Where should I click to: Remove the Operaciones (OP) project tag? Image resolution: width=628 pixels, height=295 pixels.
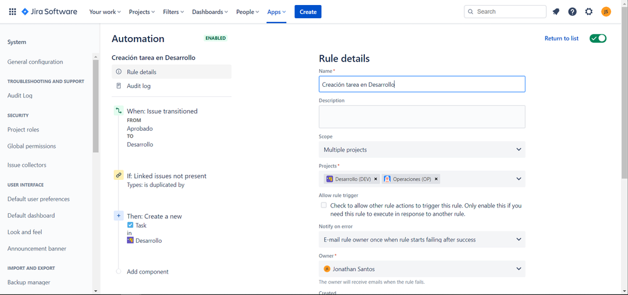pos(436,179)
